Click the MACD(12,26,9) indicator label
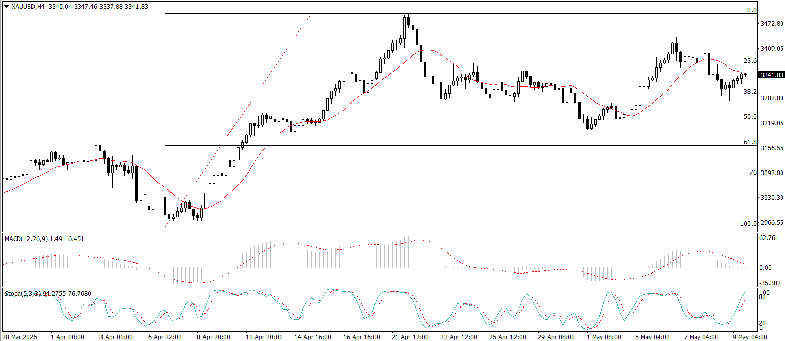Viewport: 785px width, 341px height. coord(25,238)
